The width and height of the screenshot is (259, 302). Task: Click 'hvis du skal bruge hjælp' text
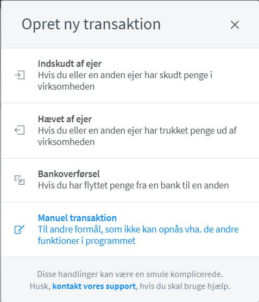point(185,286)
